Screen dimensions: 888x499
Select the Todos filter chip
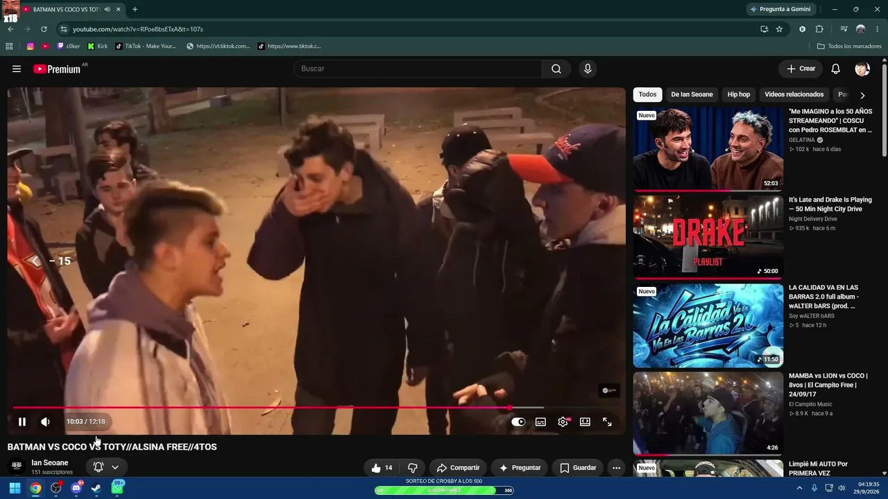tap(647, 94)
